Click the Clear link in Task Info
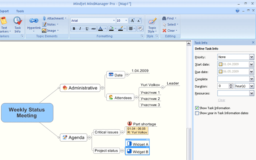The height and width of the screenshot is (160, 256). tap(221, 100)
